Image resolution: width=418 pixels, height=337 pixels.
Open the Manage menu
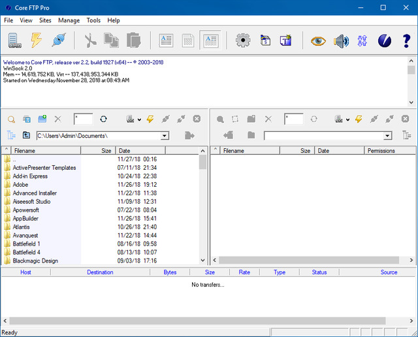pyautogui.click(x=69, y=20)
